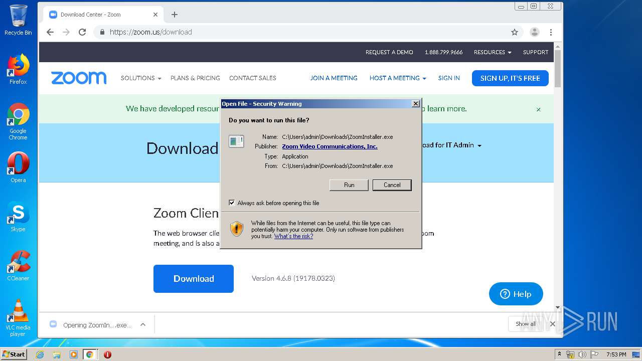The width and height of the screenshot is (642, 361).
Task: Click the Zoom logo in the header
Action: [x=79, y=78]
